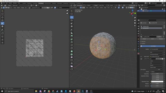Click the Use Nodes button
166x93 pixels.
(x=153, y=46)
